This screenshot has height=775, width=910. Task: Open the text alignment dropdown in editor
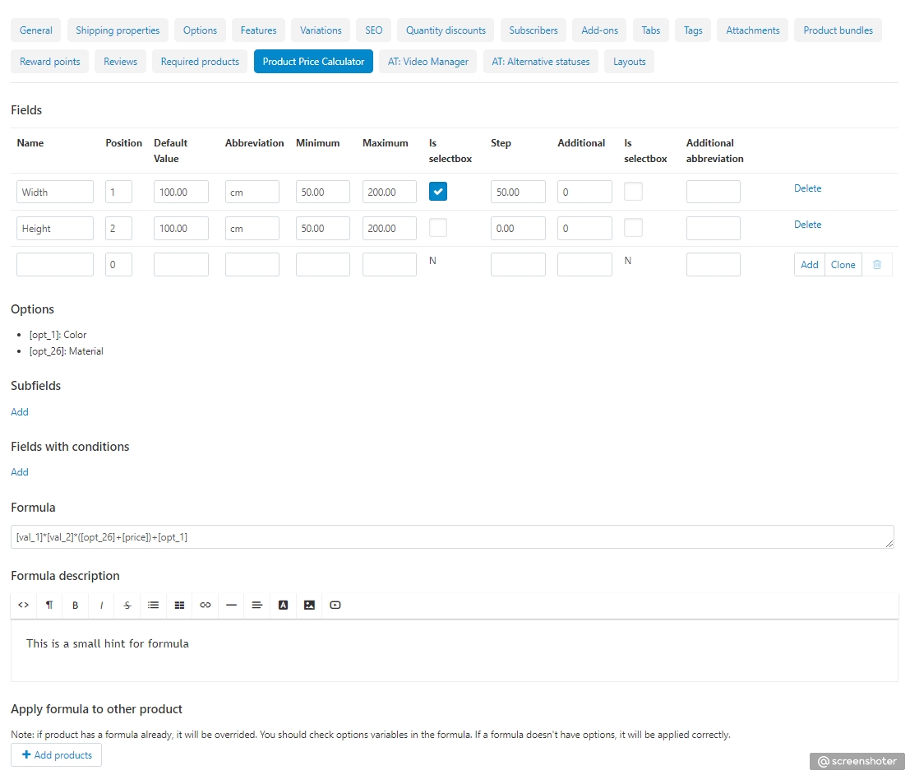pyautogui.click(x=257, y=605)
